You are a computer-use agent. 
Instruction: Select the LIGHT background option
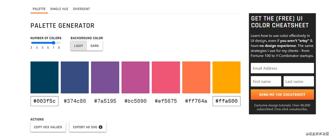(x=79, y=46)
